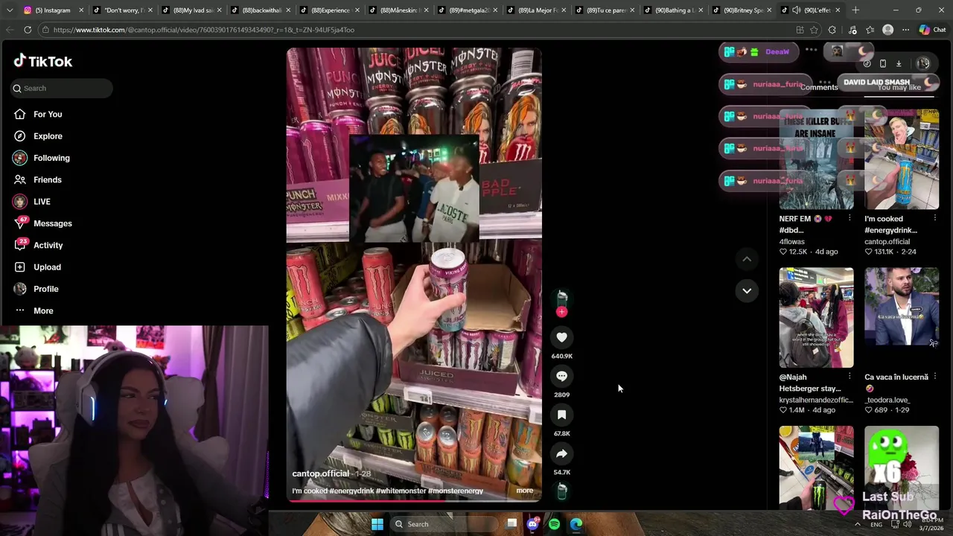
Task: Open the ENG language indicator in tray
Action: tap(876, 524)
